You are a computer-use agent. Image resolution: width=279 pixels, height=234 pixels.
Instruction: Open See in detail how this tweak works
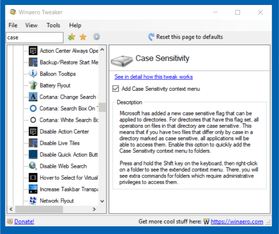click(x=154, y=77)
